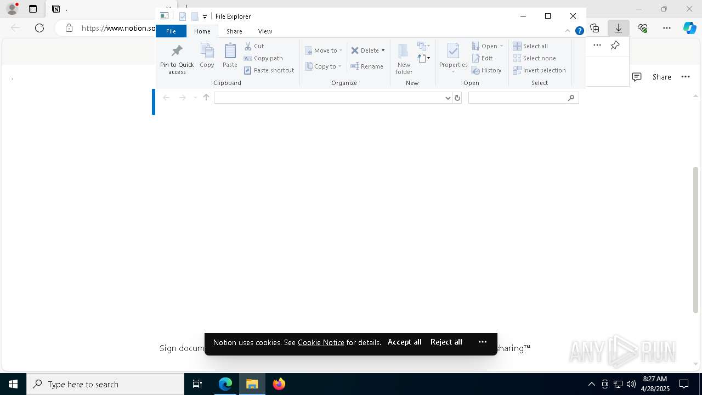The height and width of the screenshot is (395, 702).
Task: Switch to the Share ribbon tab
Action: click(x=234, y=31)
